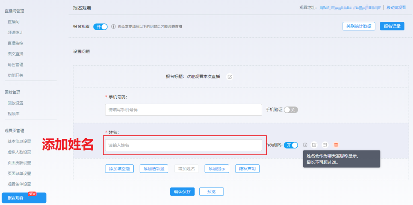Click the 关联统计数据 button
The width and height of the screenshot is (413, 205).
(359, 26)
